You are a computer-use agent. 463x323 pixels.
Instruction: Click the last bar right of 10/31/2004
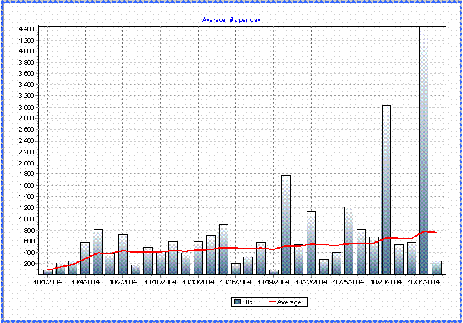click(x=436, y=267)
